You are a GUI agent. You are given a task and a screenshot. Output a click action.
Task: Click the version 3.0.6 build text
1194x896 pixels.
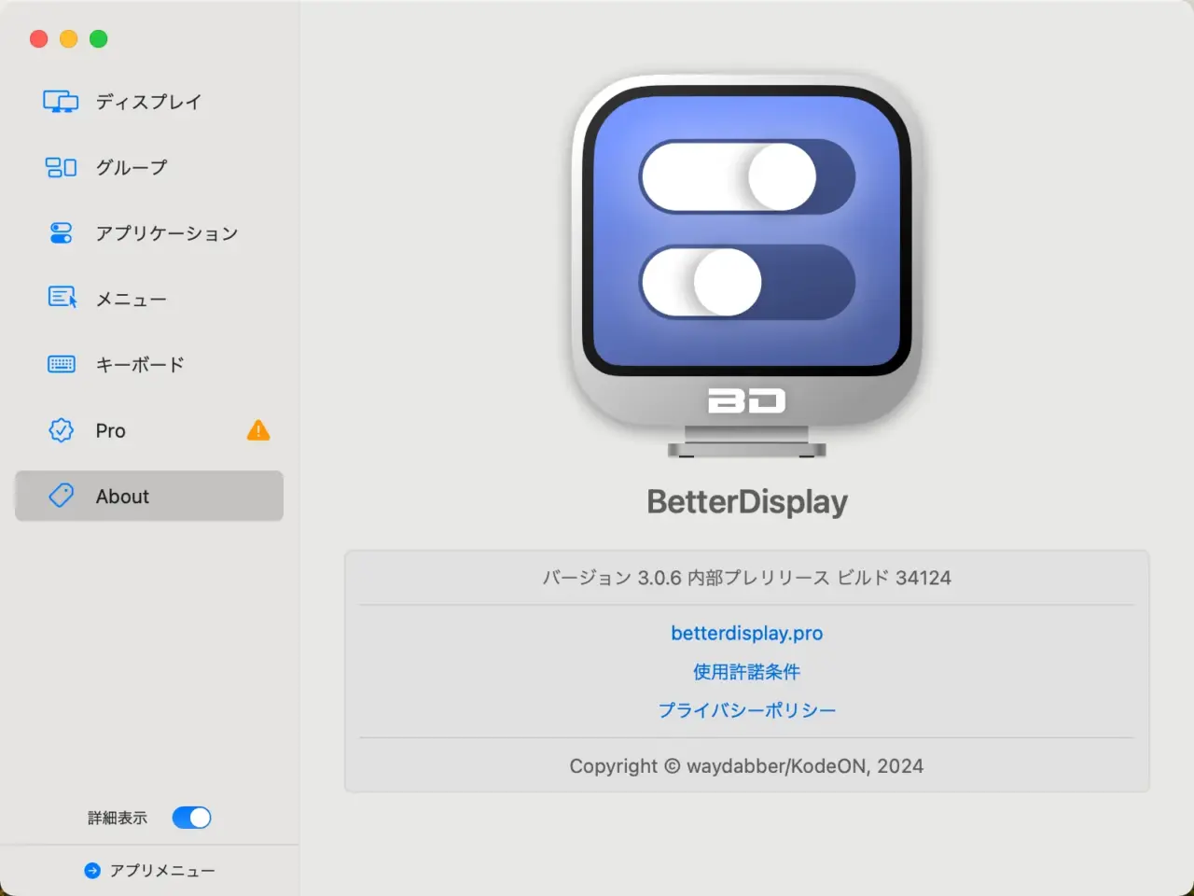pyautogui.click(x=747, y=578)
